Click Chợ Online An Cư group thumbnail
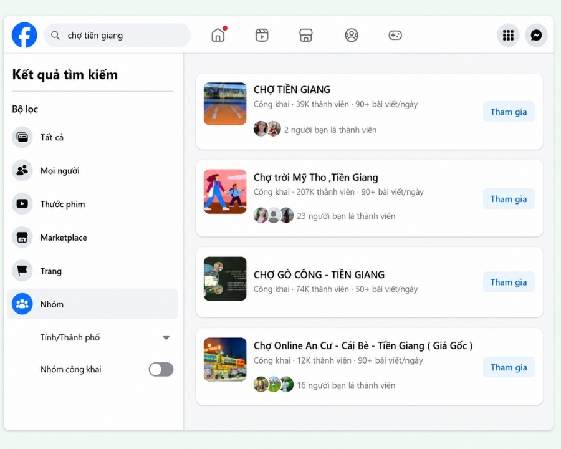The width and height of the screenshot is (561, 449). pyautogui.click(x=225, y=359)
